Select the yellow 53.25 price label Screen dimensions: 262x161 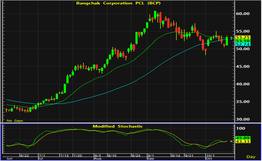[243, 37]
